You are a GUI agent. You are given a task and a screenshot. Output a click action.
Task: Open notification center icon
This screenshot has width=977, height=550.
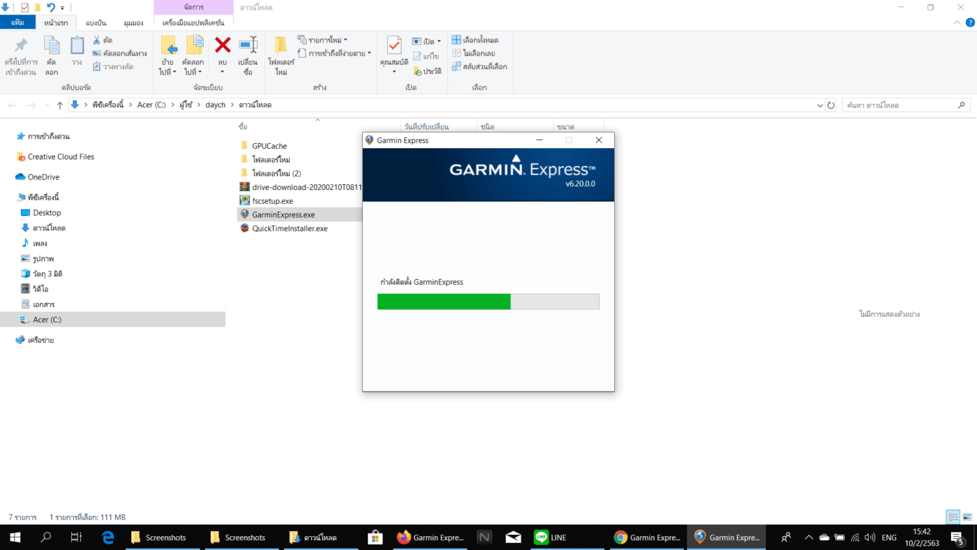tap(957, 537)
